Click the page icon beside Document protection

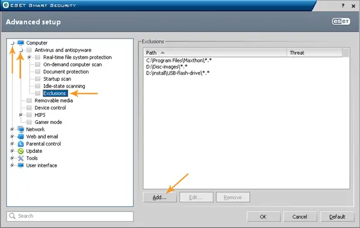pyautogui.click(x=38, y=72)
